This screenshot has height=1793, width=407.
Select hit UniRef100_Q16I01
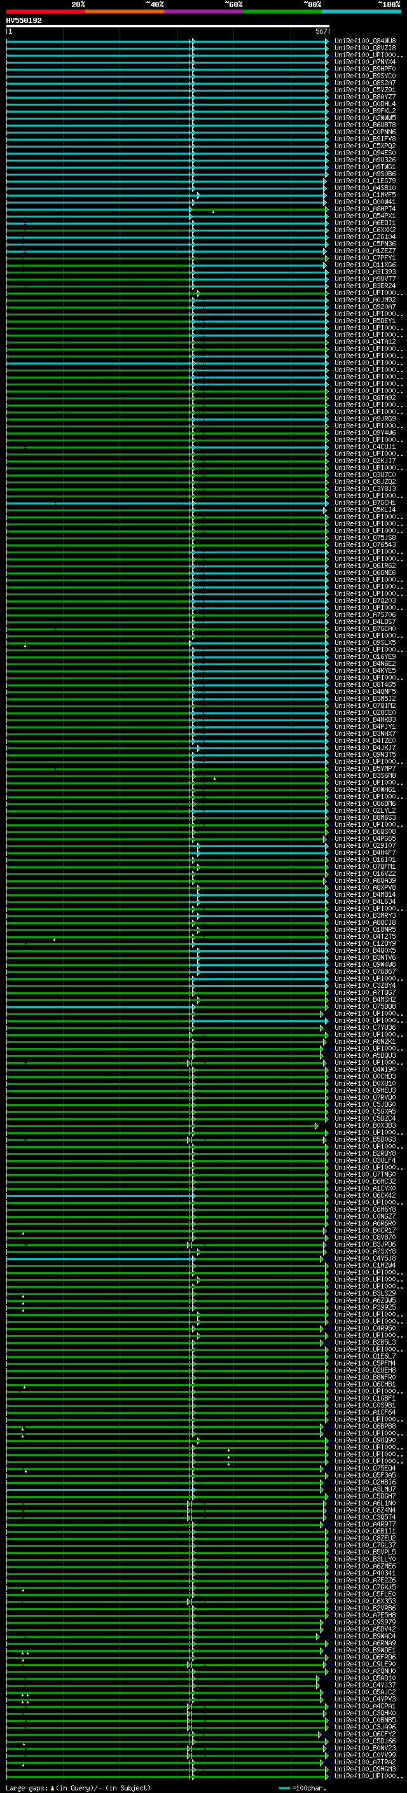(x=365, y=859)
